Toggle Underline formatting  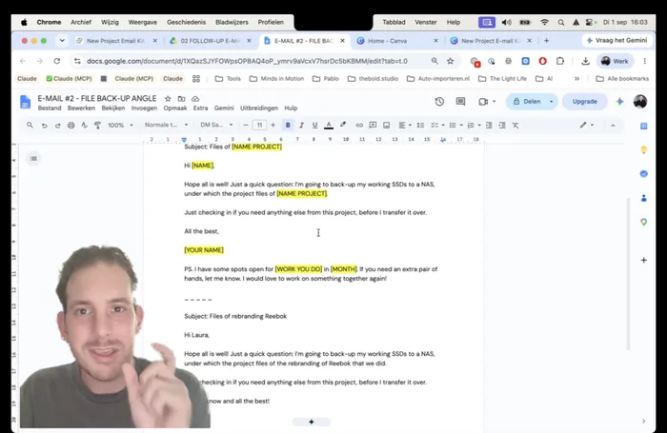pyautogui.click(x=314, y=126)
